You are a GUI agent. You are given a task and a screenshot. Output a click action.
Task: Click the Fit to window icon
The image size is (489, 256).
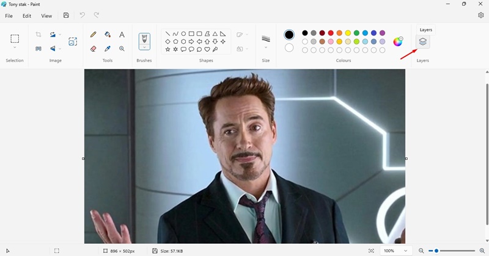371,251
